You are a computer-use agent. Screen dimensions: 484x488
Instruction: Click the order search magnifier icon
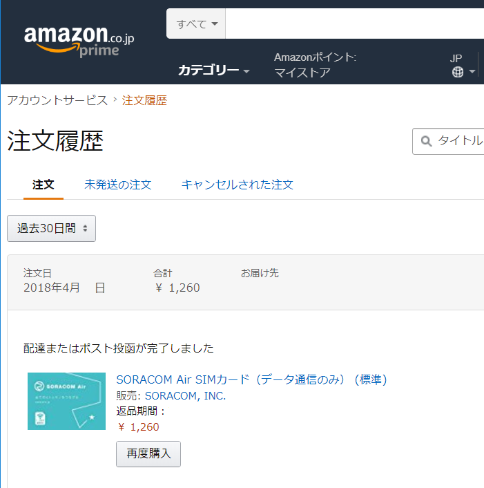(x=426, y=141)
